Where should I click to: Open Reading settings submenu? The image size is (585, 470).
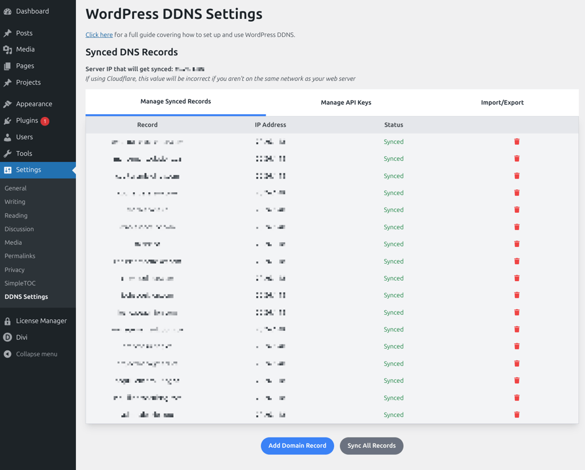pos(16,216)
